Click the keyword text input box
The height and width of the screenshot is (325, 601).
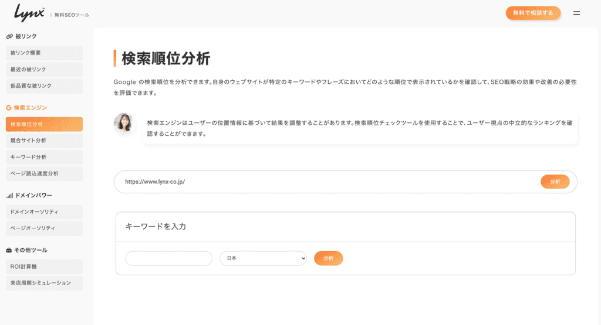tap(168, 258)
